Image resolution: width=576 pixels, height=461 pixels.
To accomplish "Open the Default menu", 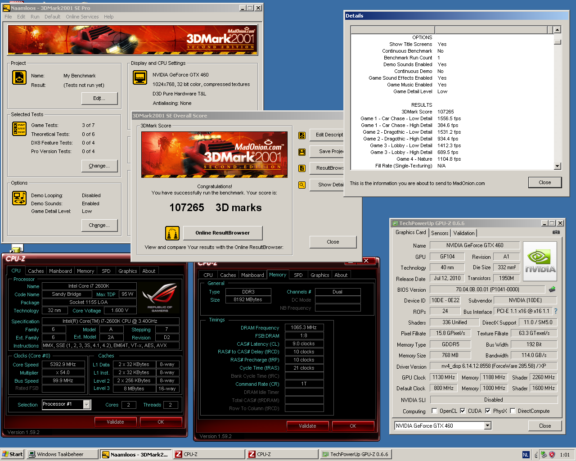I will (x=52, y=17).
